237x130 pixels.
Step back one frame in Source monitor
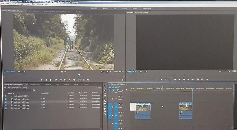[x=61, y=80]
